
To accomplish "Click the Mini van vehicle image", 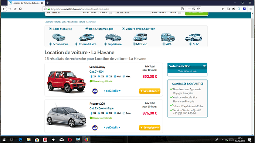I will [x=140, y=37].
